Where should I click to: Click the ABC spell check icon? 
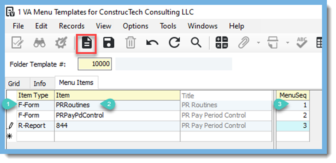click(x=302, y=43)
